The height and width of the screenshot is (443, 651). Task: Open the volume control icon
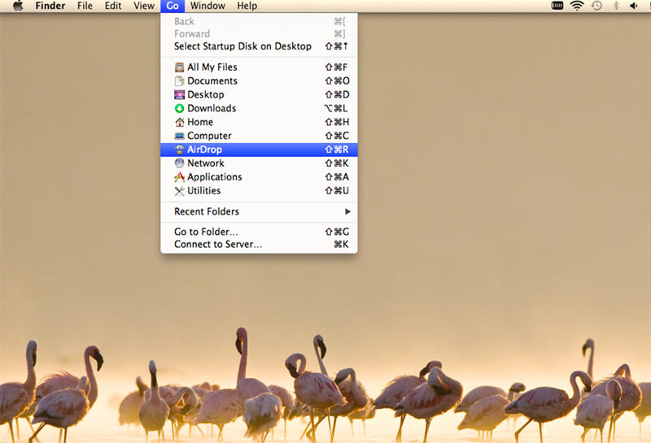pos(634,6)
